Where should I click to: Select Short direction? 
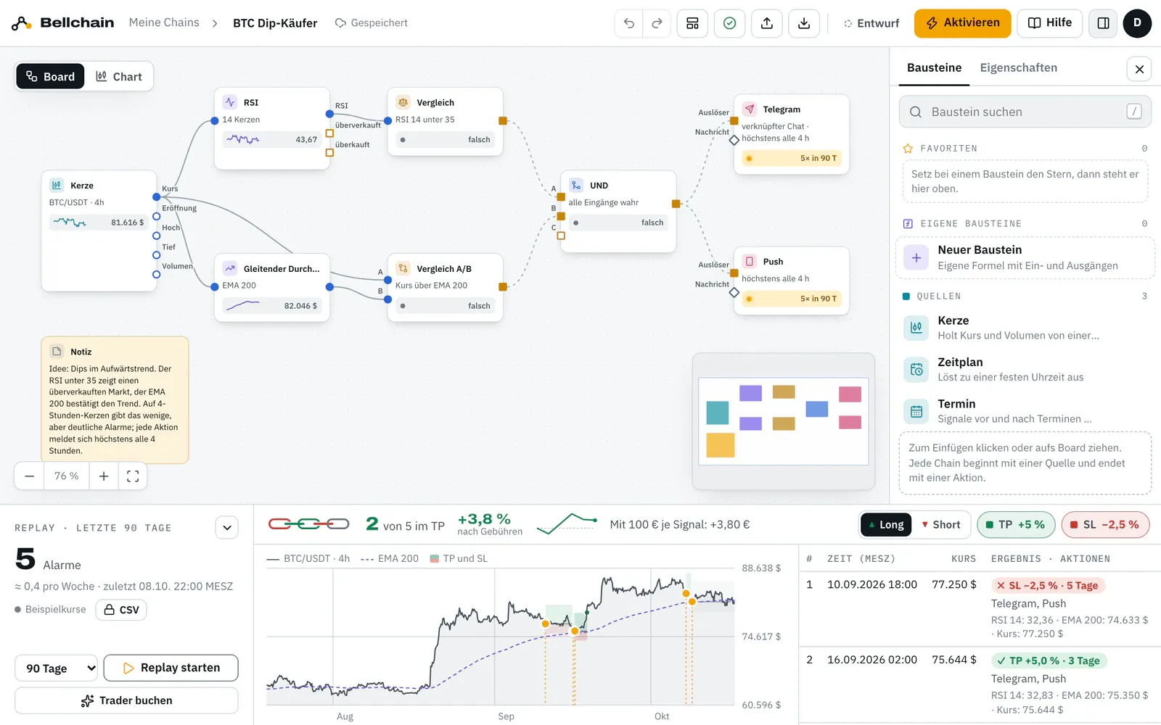click(941, 525)
